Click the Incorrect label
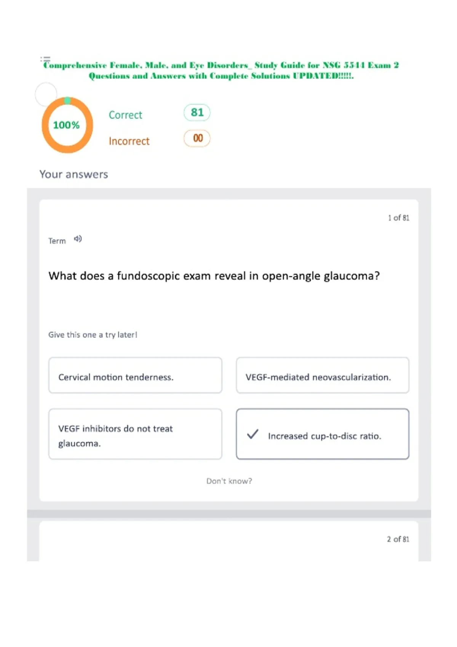Image resolution: width=457 pixels, height=647 pixels. click(129, 141)
